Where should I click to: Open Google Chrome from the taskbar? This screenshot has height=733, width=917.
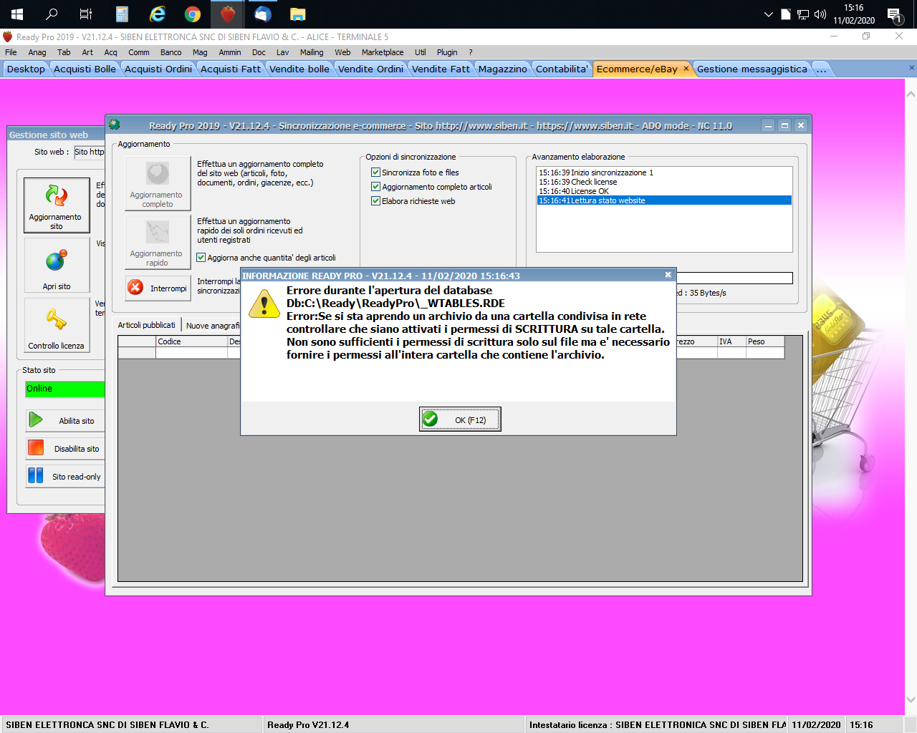192,14
